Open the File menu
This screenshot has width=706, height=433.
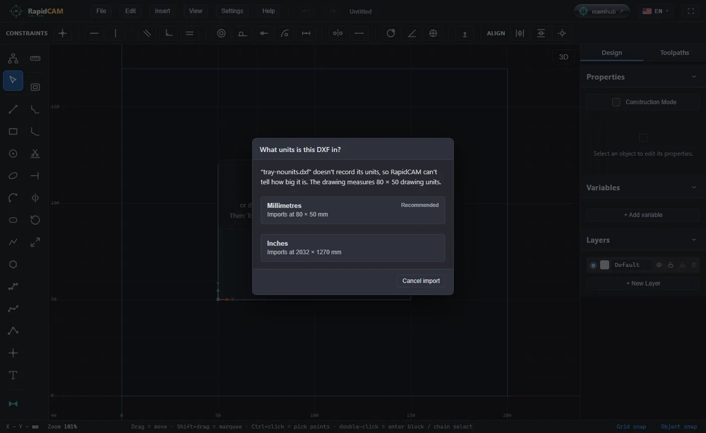(x=101, y=11)
